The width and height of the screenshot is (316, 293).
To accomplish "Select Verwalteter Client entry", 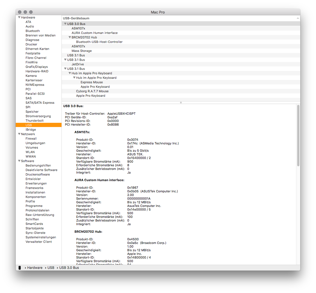I will pyautogui.click(x=39, y=242).
